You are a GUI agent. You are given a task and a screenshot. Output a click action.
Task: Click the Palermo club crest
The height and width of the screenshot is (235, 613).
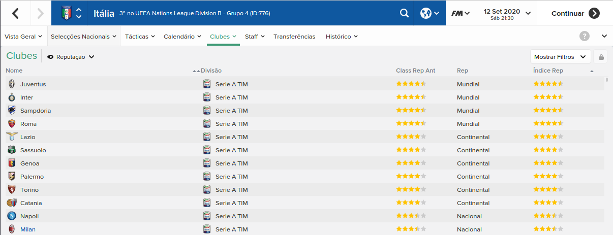pos(12,176)
